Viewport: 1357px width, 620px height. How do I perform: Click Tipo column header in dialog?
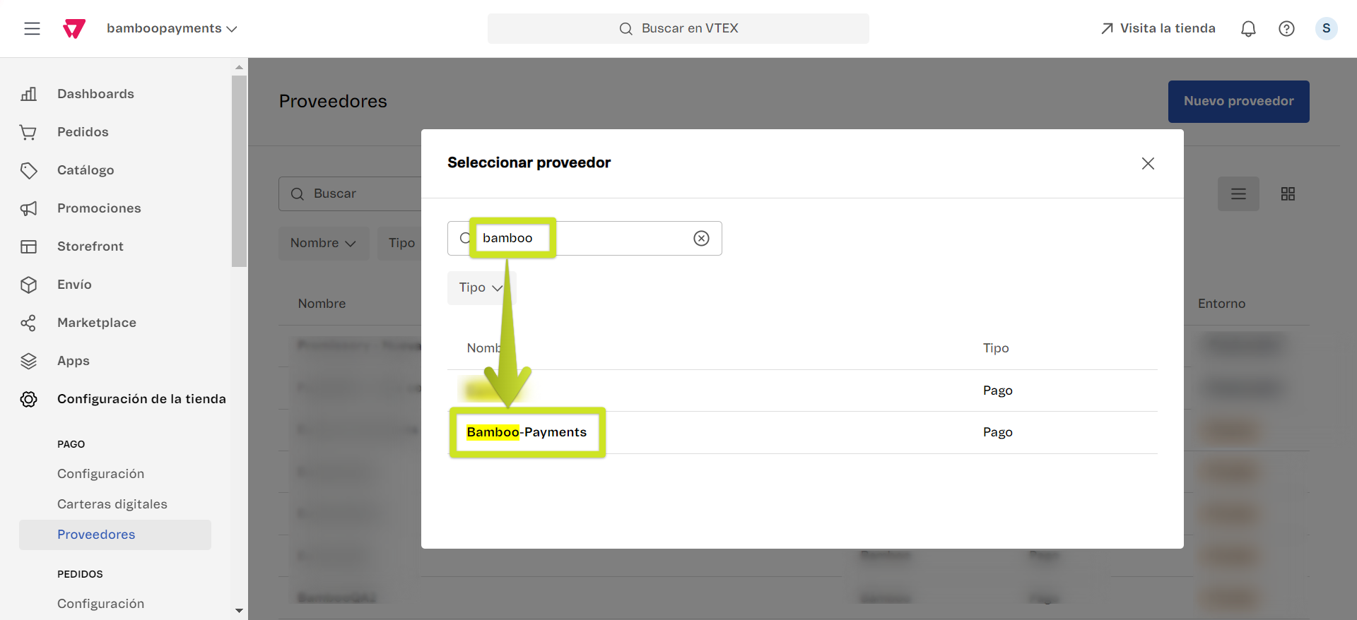996,348
